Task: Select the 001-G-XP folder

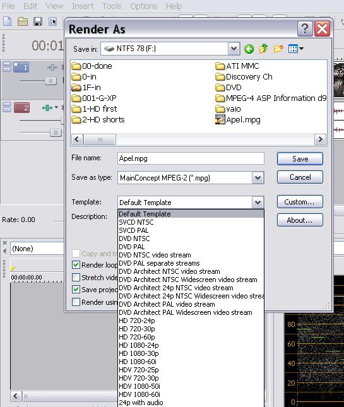Action: [x=94, y=98]
